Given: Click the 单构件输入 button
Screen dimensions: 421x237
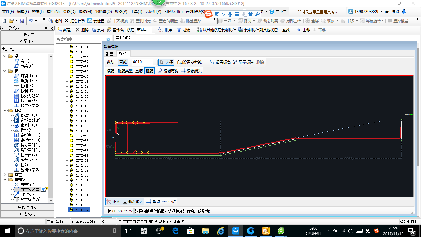Looking at the screenshot, I should point(27,207).
